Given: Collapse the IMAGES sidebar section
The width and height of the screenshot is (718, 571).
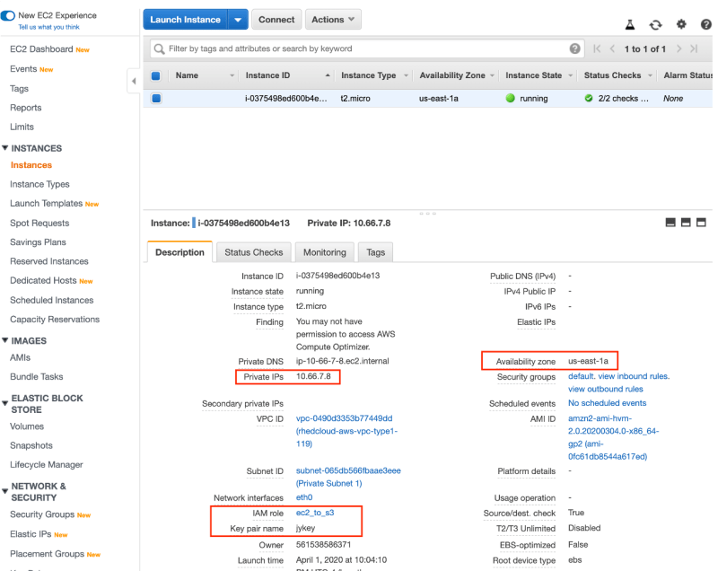Looking at the screenshot, I should tap(5, 340).
